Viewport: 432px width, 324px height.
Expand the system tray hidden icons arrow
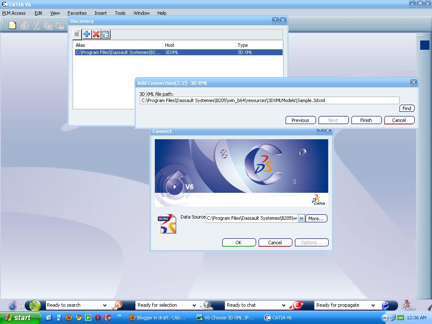(x=385, y=318)
